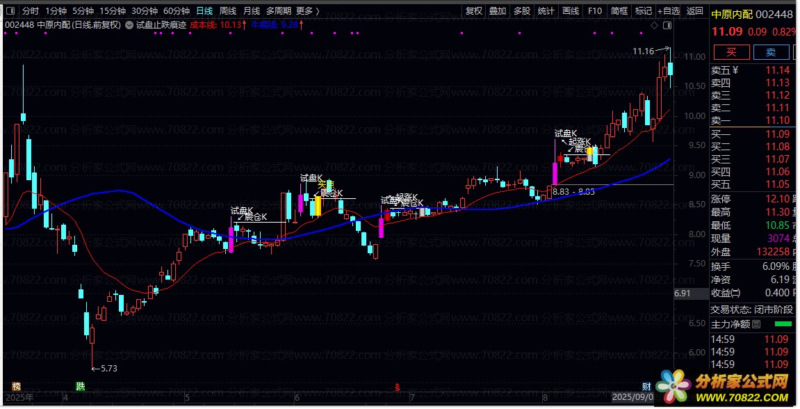Click the stock title 002448 中原内配(日线.前复权)
Screen dimensions: 800x409
[x=63, y=24]
